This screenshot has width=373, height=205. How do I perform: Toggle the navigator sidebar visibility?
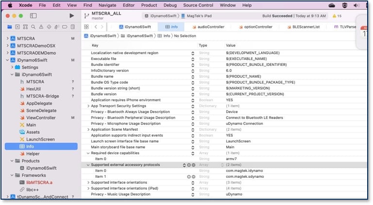pos(34,16)
